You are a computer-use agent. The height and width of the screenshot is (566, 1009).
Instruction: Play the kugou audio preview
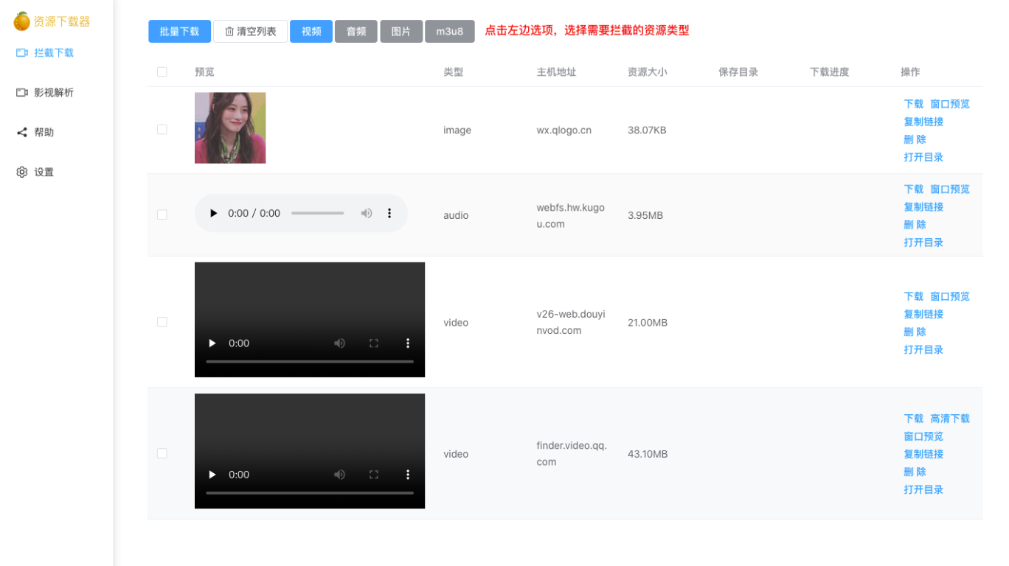[214, 214]
